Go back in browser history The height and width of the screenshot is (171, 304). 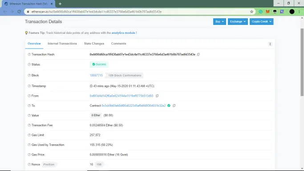[x=5, y=12]
